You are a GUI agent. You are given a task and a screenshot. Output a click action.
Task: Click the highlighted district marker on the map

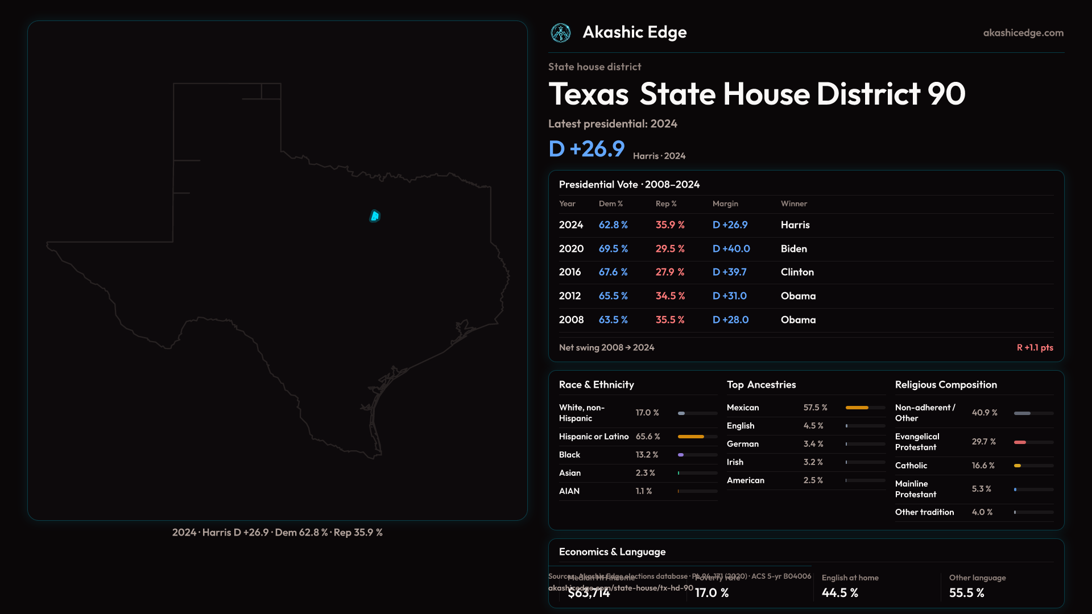tap(375, 216)
